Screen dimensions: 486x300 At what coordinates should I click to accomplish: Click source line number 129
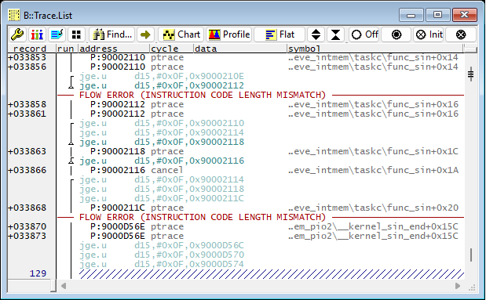38,273
